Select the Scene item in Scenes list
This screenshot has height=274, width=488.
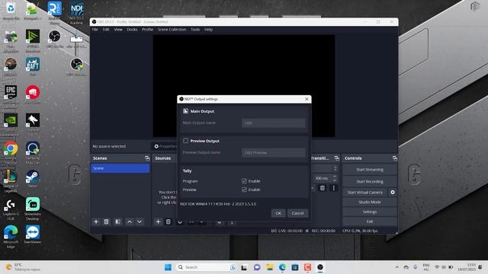click(x=120, y=168)
